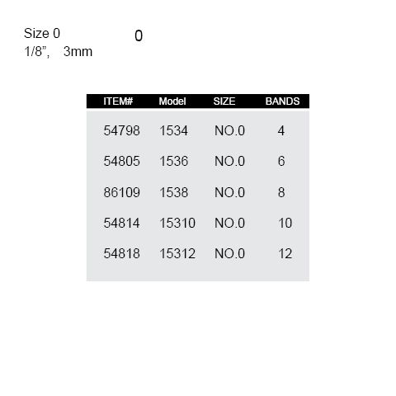This screenshot has height=396, width=396.
Task: Click the Model column header
Action: [172, 101]
